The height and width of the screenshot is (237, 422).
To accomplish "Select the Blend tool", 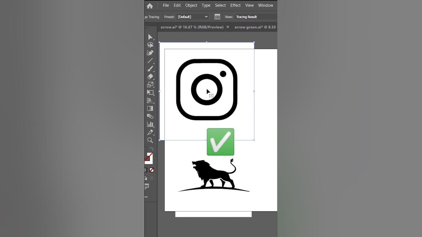I will 150,116.
